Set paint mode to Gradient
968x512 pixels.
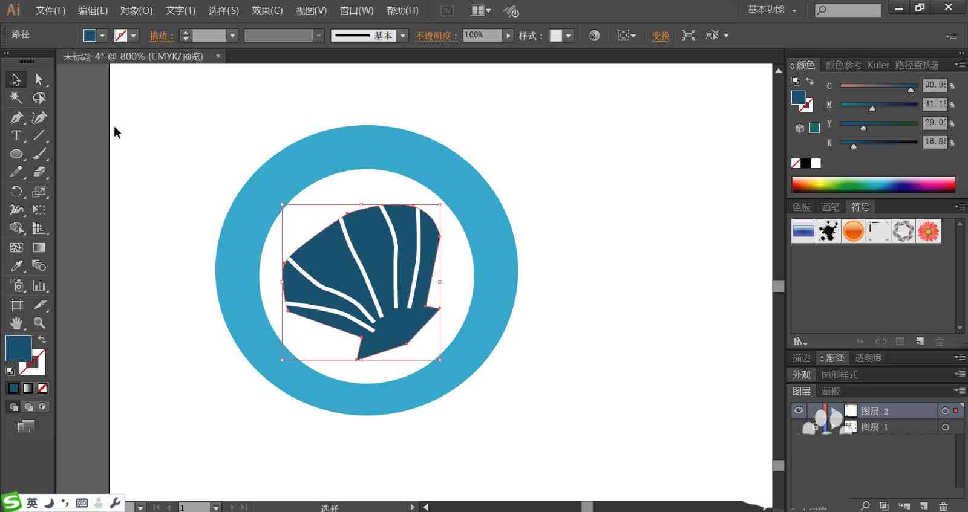28,388
